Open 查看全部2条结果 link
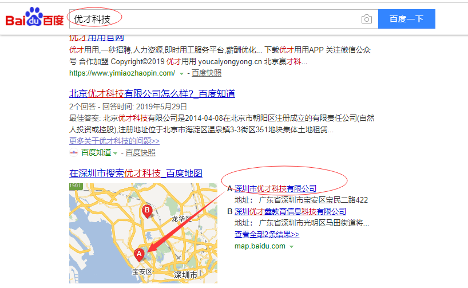 point(267,234)
